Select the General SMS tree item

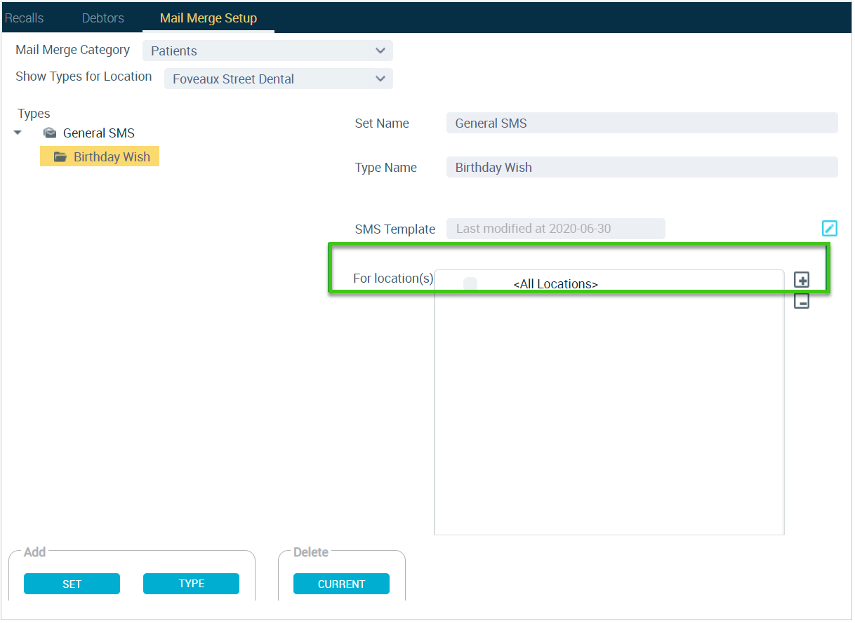(x=99, y=133)
